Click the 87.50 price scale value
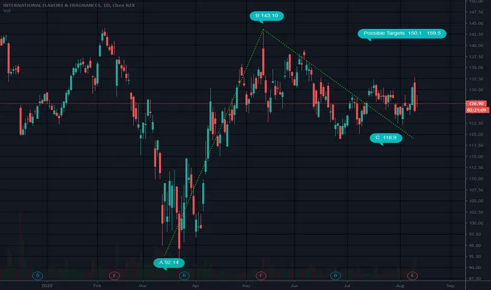 pyautogui.click(x=476, y=278)
